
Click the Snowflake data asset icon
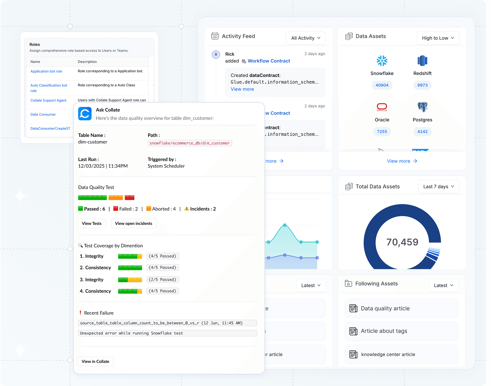(x=382, y=61)
